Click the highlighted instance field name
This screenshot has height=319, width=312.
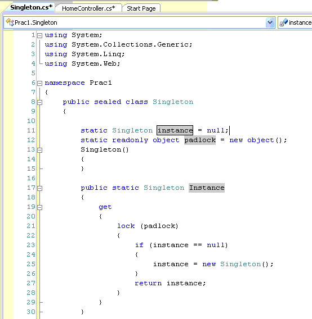pyautogui.click(x=175, y=130)
